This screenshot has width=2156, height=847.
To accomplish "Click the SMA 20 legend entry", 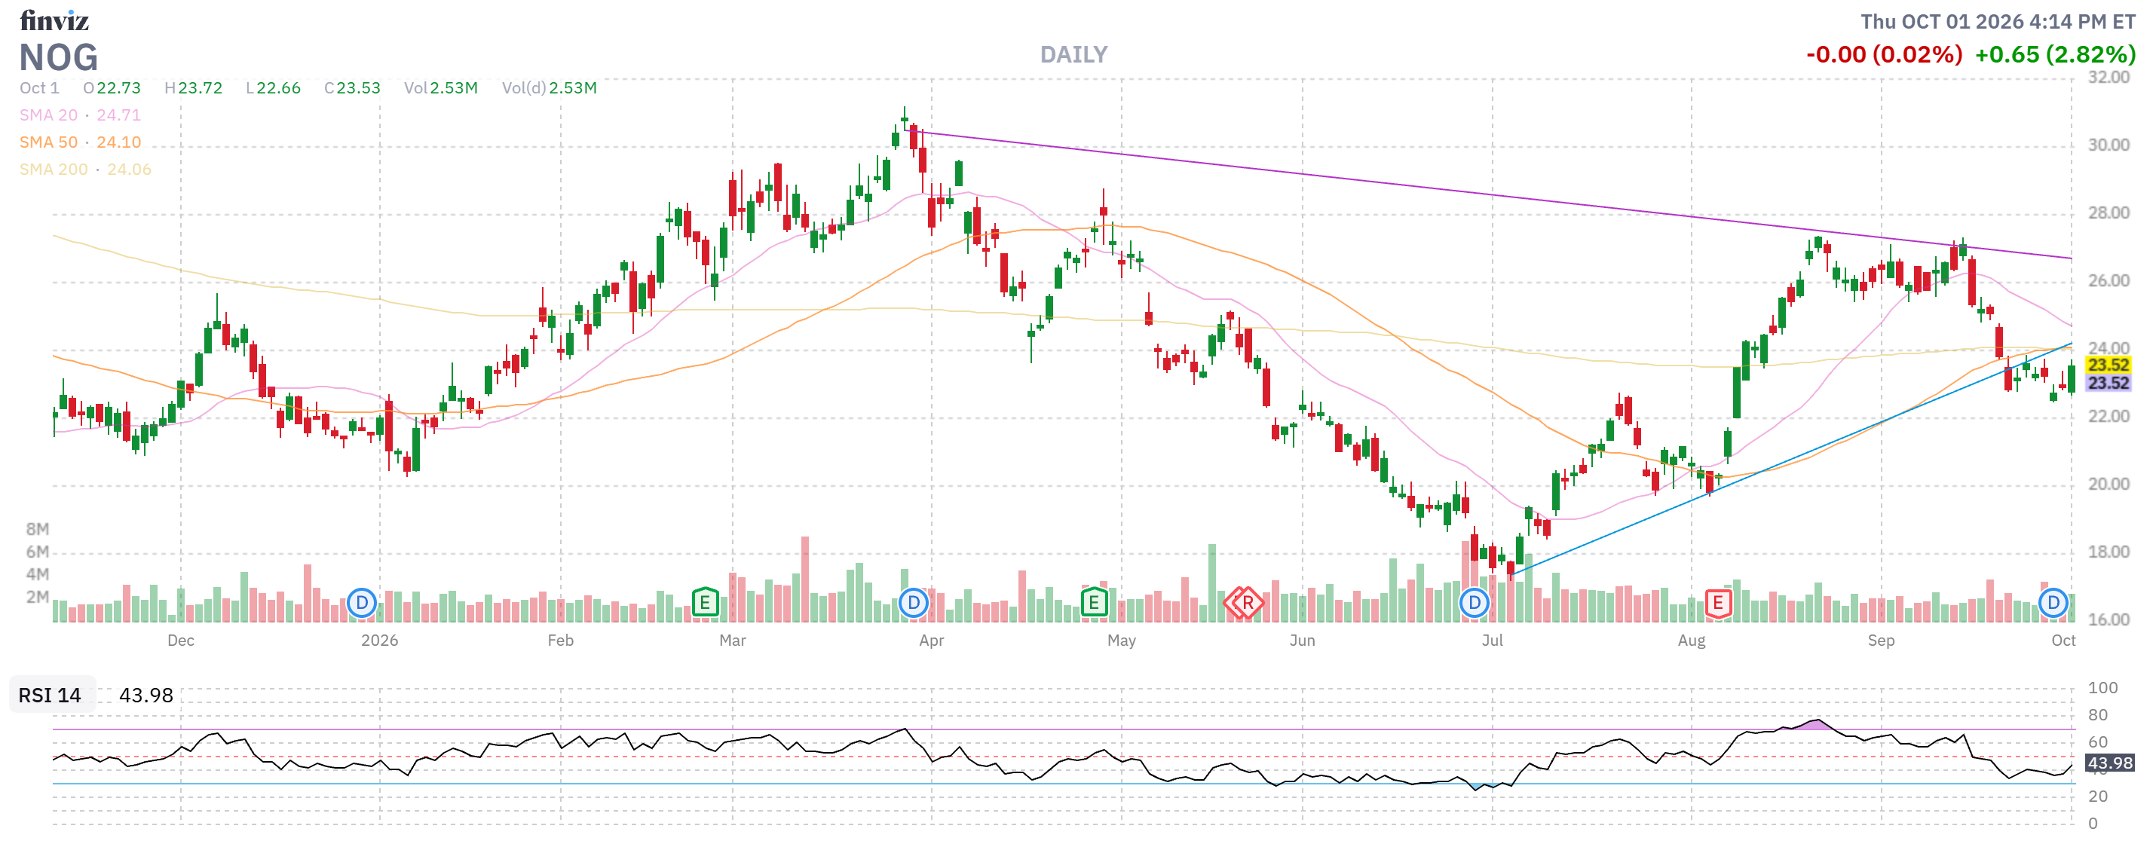I will [81, 115].
